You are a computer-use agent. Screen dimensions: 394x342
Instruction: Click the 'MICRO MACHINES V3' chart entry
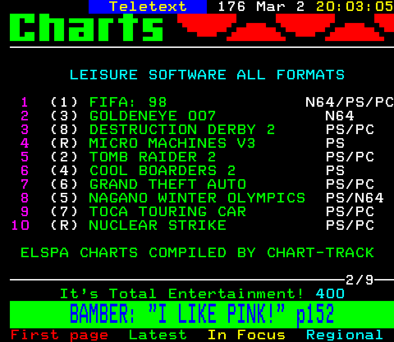pyautogui.click(x=172, y=143)
